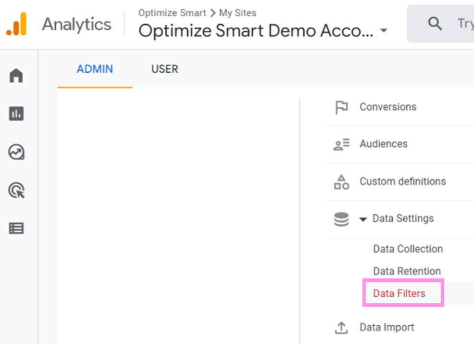
Task: Open the Data Retention settings
Action: pos(407,271)
